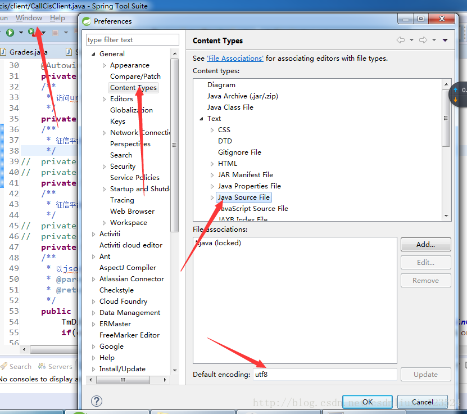Expand the Java Properties File content type
Viewport: 467px width, 414px height.
[212, 186]
